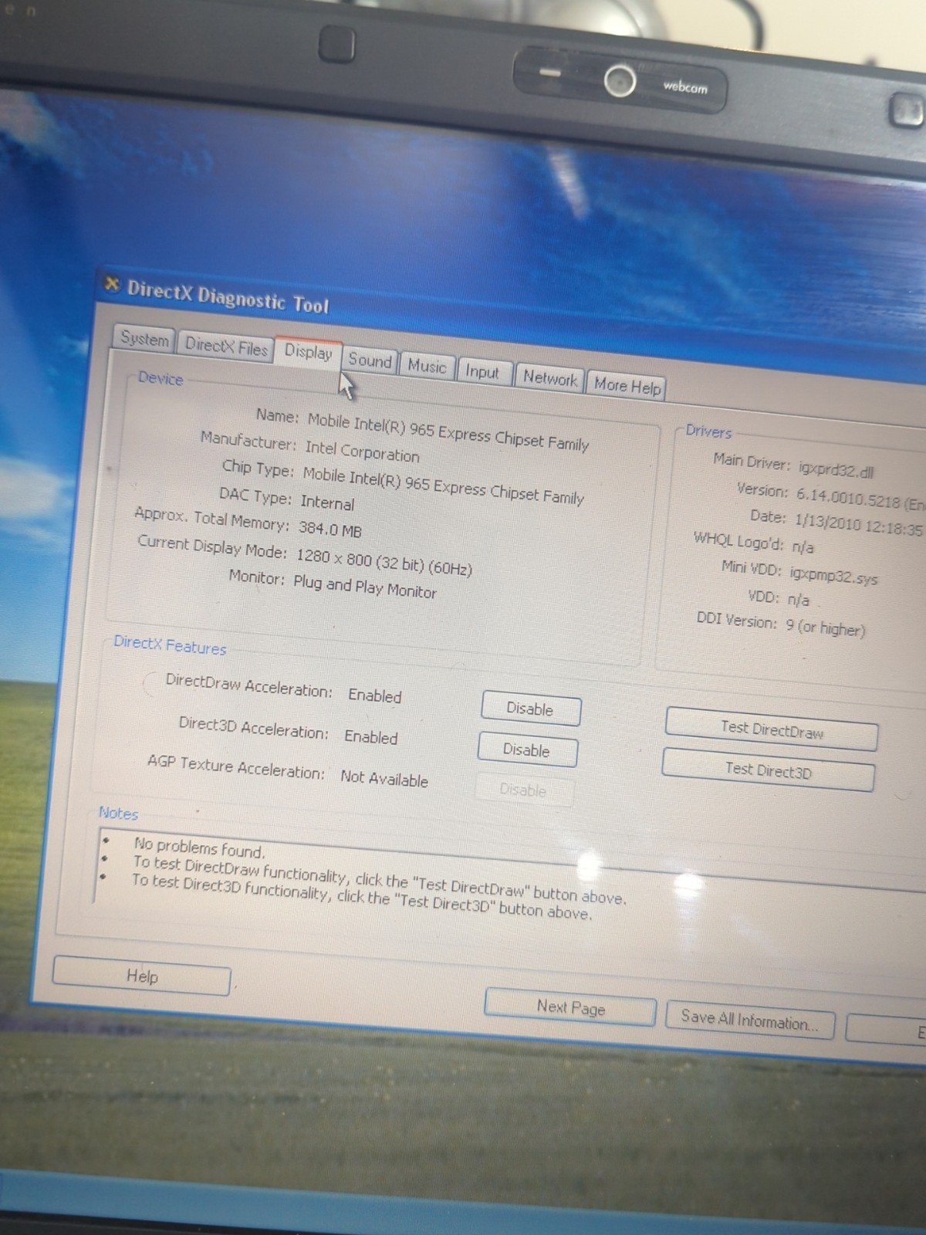The width and height of the screenshot is (926, 1235).
Task: Open Help button
Action: click(141, 976)
